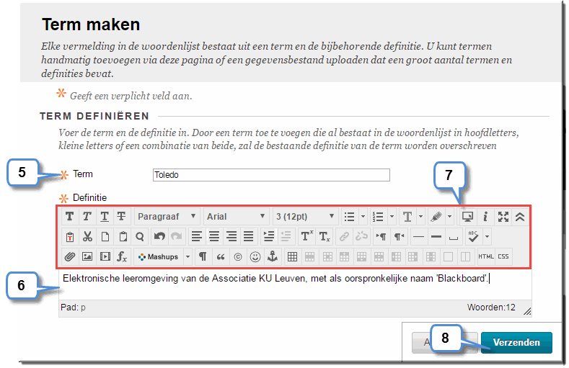Insert thick horizontal rule
The image size is (569, 368).
tap(436, 237)
